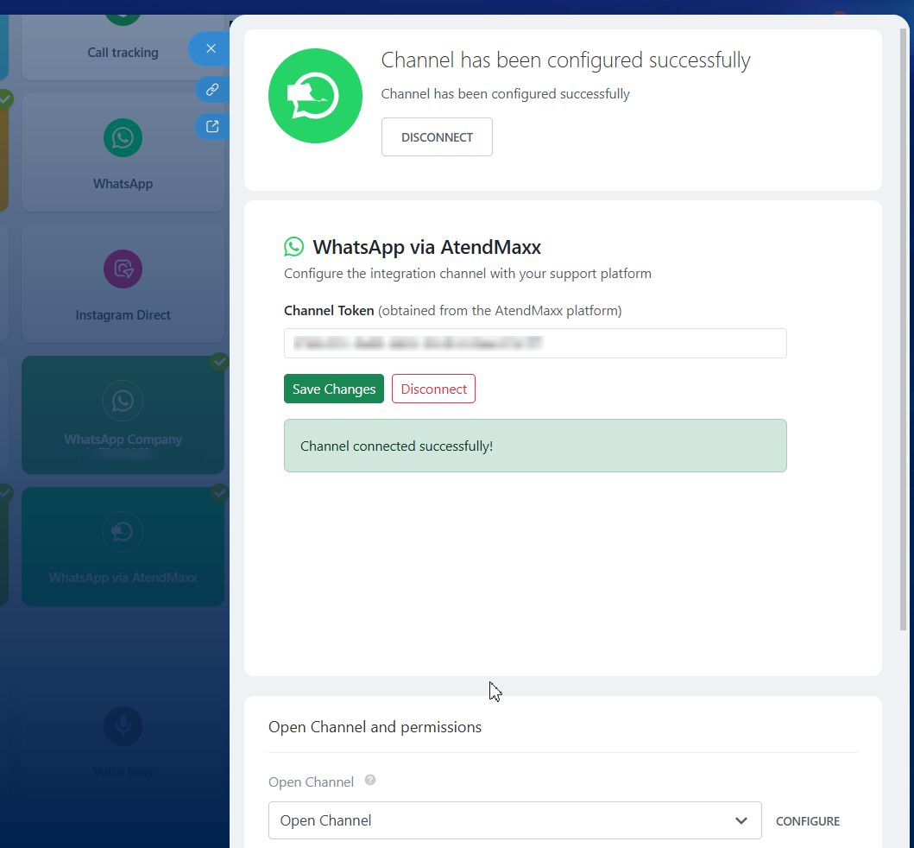Click the red outlined Disconnect button
Viewport: 914px width, 848px height.
(433, 389)
